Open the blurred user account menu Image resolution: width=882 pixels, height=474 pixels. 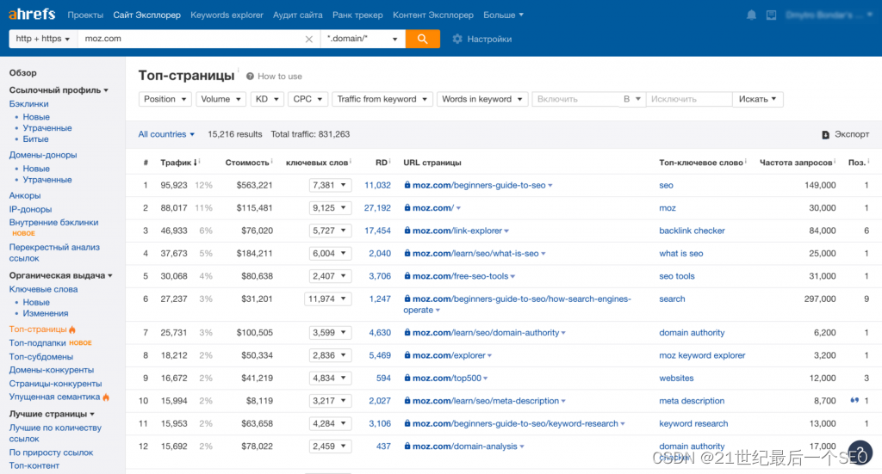[x=829, y=15]
